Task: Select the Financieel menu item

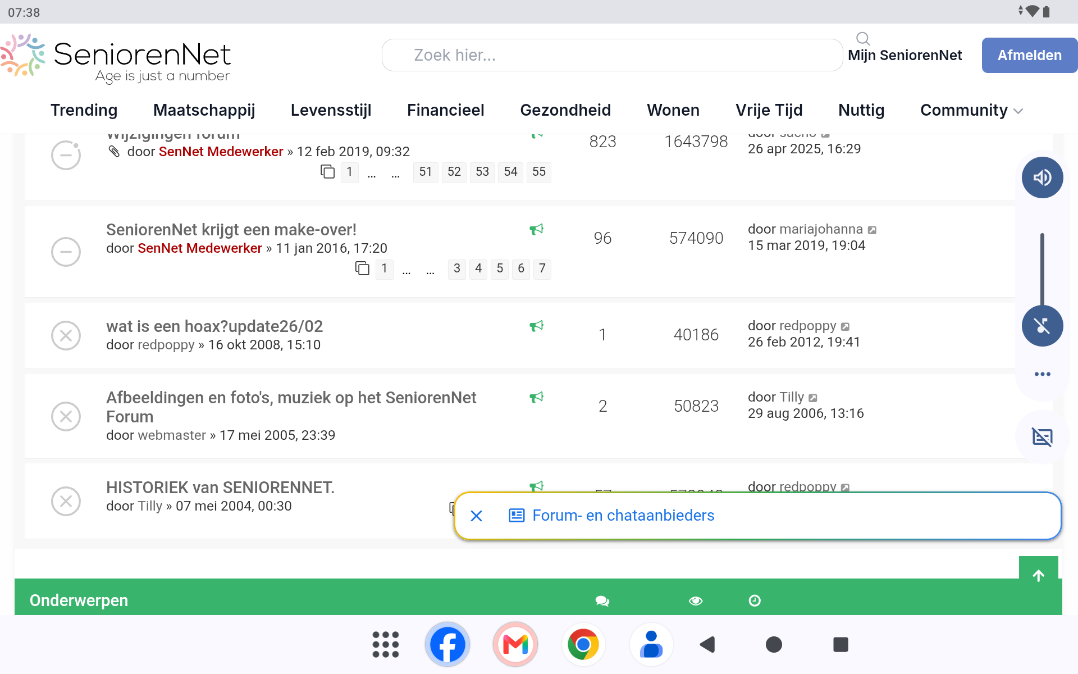Action: (x=446, y=110)
